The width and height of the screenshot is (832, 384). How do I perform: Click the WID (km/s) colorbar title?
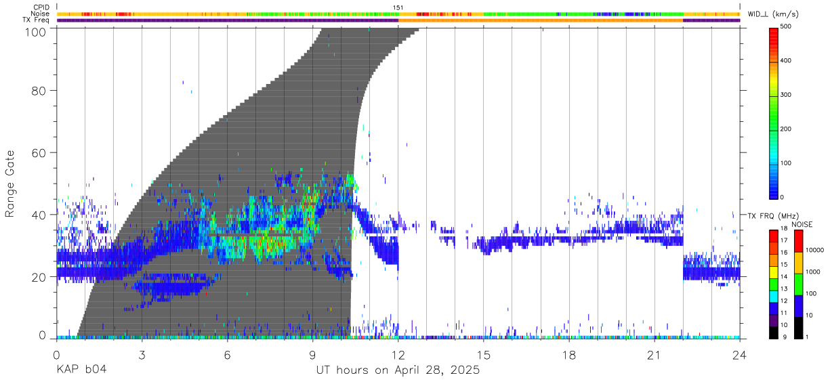(773, 14)
